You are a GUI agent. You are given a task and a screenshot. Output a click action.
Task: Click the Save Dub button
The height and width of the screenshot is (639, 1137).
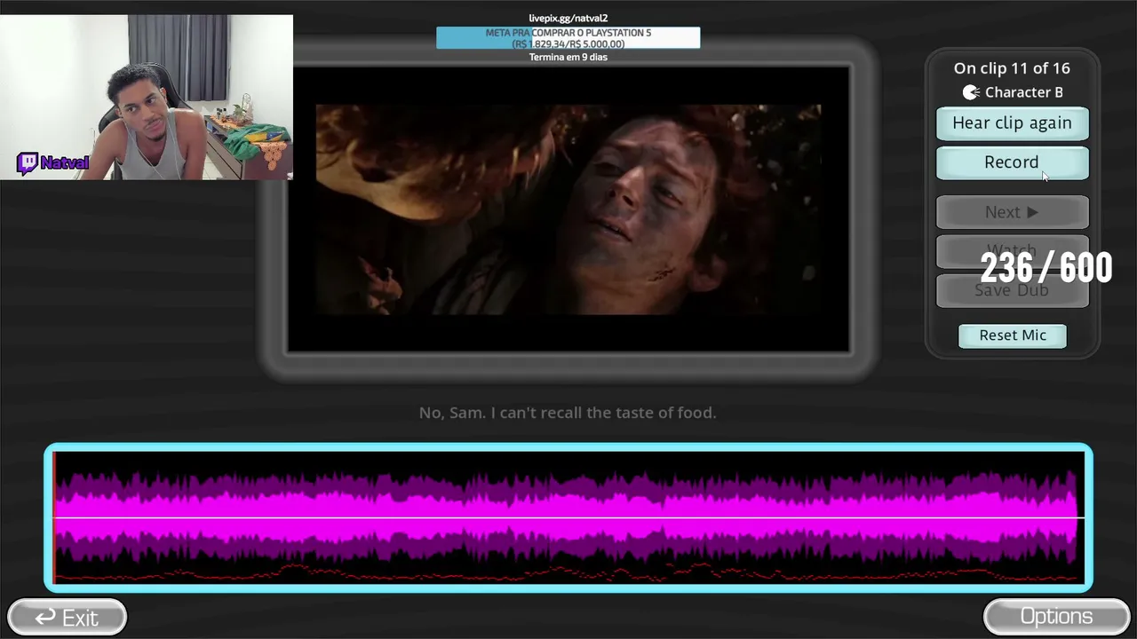[1012, 291]
